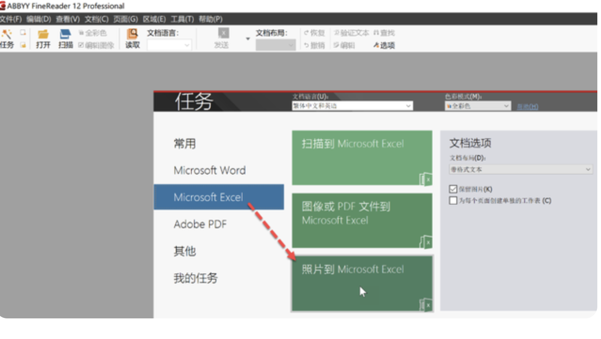Open the 色彩模式(M) dropdown
The height and width of the screenshot is (339, 601).
pos(478,106)
